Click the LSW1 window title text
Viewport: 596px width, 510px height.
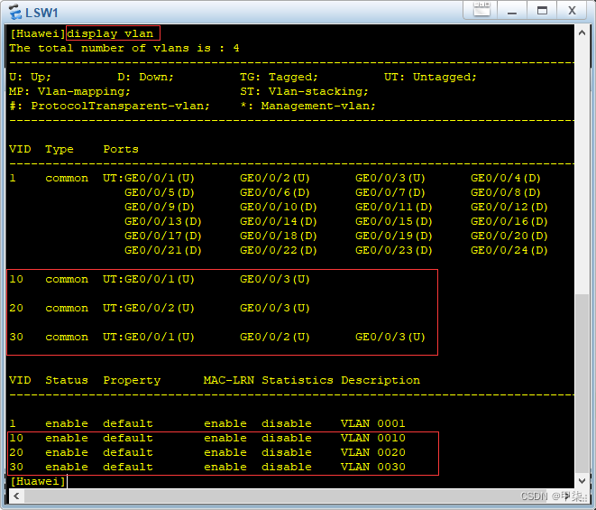[x=41, y=13]
